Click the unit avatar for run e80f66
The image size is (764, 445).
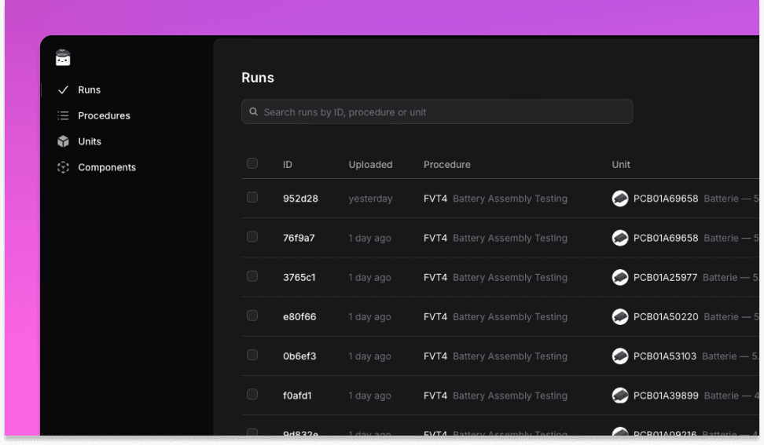pyautogui.click(x=620, y=316)
